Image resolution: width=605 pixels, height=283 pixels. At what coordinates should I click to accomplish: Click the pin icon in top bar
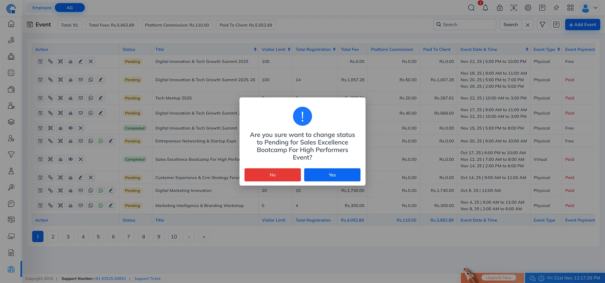point(556,8)
